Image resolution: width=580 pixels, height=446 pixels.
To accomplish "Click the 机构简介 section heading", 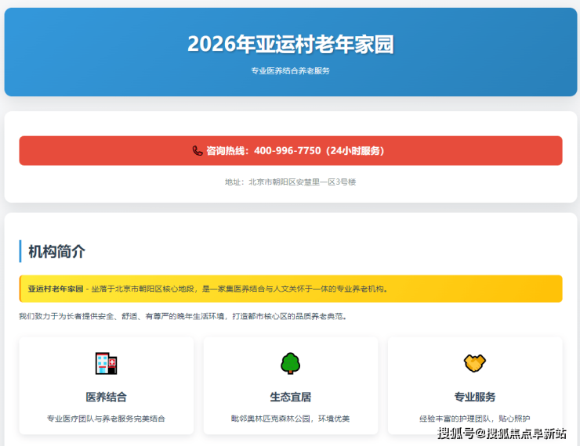I will (x=57, y=252).
